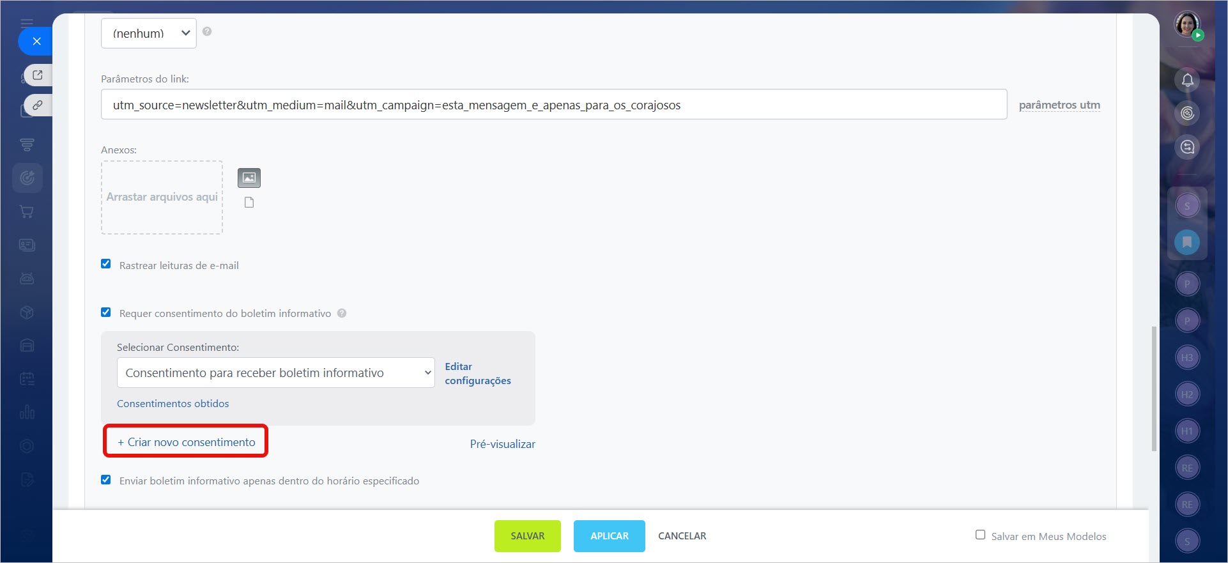Click the green SALVAR button
The width and height of the screenshot is (1228, 563).
click(527, 536)
